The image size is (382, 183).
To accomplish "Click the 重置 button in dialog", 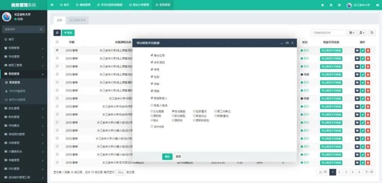I will [x=178, y=157].
